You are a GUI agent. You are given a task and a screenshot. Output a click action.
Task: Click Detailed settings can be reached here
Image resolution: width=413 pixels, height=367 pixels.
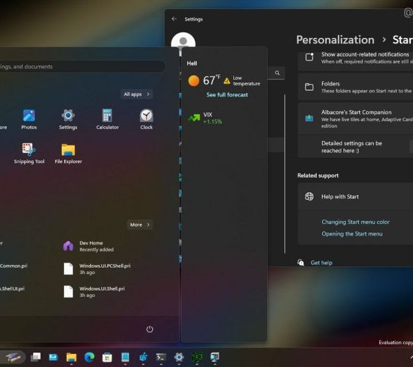[351, 147]
